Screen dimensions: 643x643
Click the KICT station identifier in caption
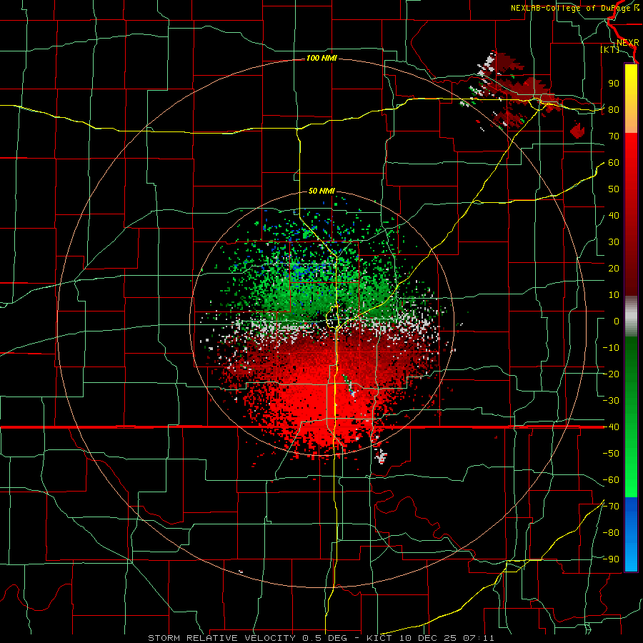pos(379,638)
